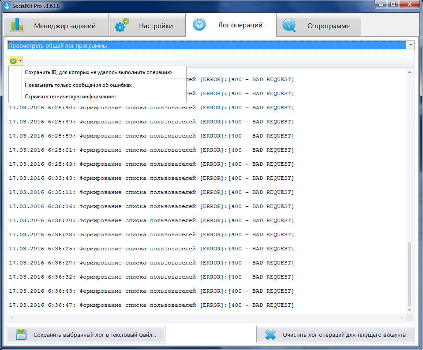The image size is (423, 350).
Task: Select log entry at 6:36:47
Action: coord(151,305)
